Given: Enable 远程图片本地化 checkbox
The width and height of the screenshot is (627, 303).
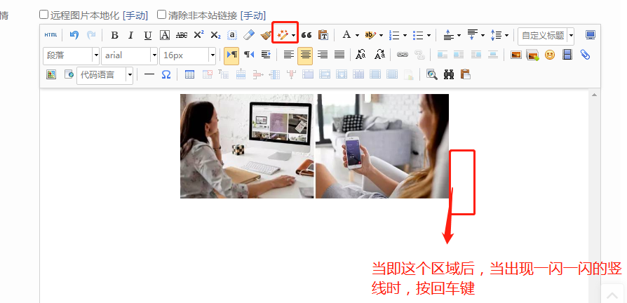Looking at the screenshot, I should click(44, 14).
